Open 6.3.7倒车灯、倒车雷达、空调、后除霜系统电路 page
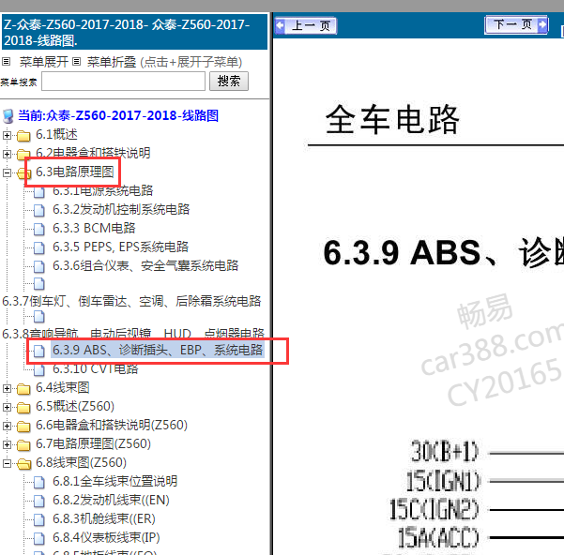This screenshot has width=564, height=555. (131, 301)
